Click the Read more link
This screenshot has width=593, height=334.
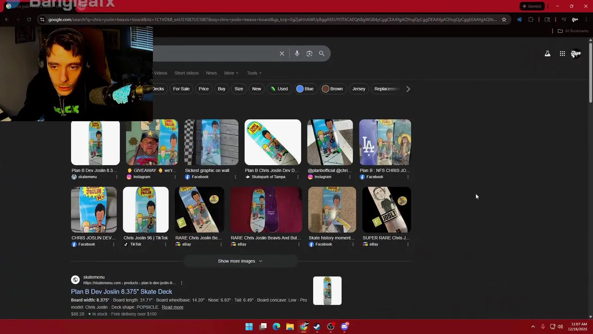(172, 307)
